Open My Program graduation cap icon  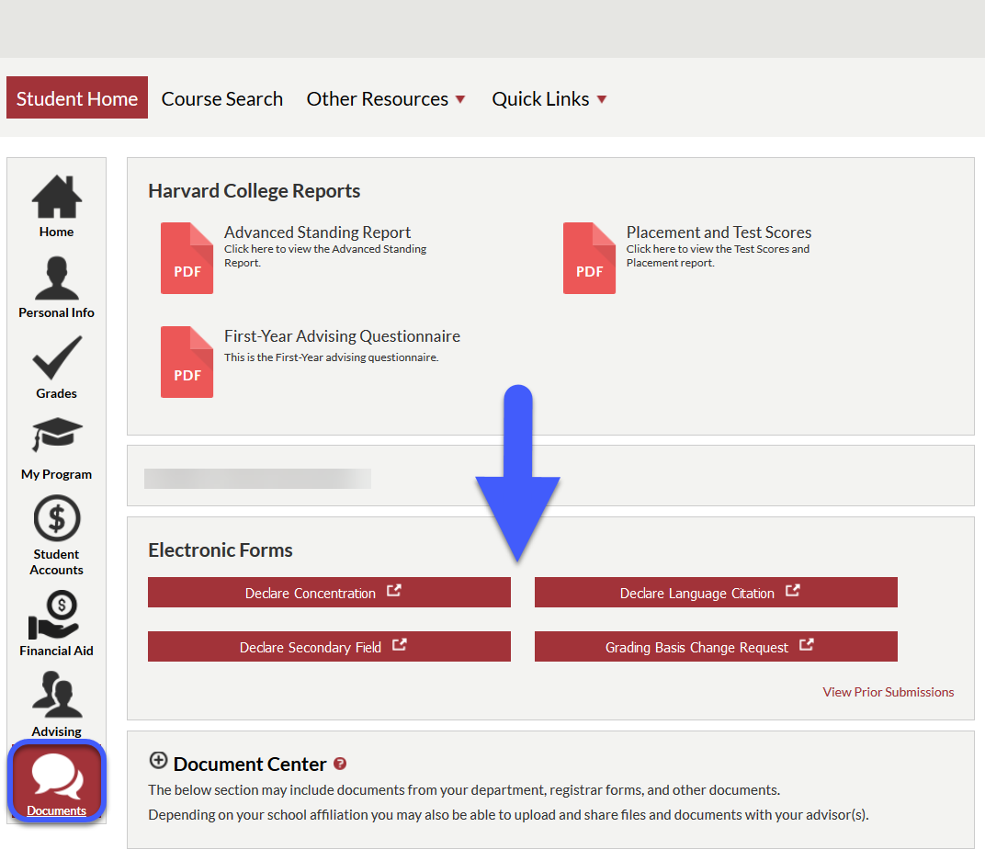tap(56, 437)
